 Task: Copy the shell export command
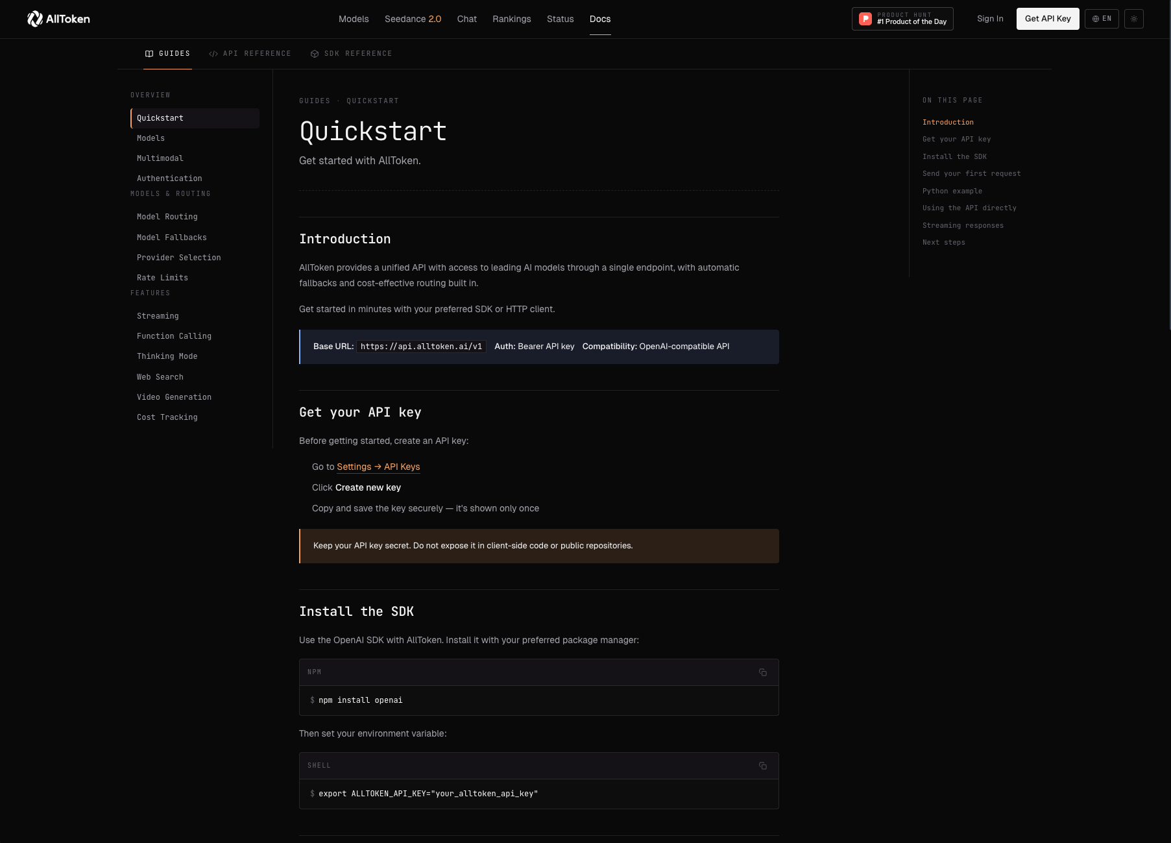pyautogui.click(x=763, y=766)
